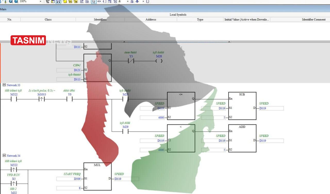The height and width of the screenshot is (194, 330).
Task: Click the ampersand icon in the toolbar
Action: click(x=120, y=2)
